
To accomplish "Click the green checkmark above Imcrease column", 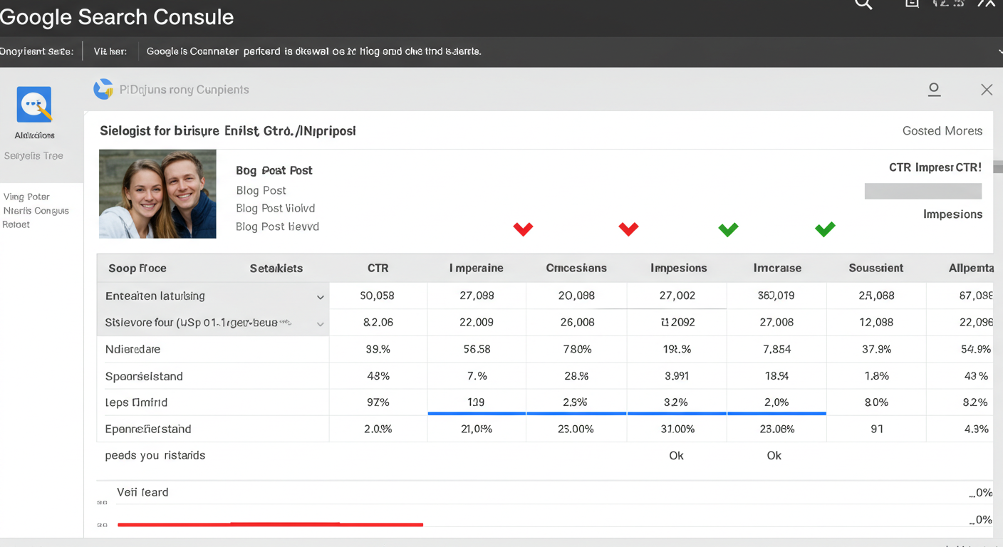I will pyautogui.click(x=825, y=229).
